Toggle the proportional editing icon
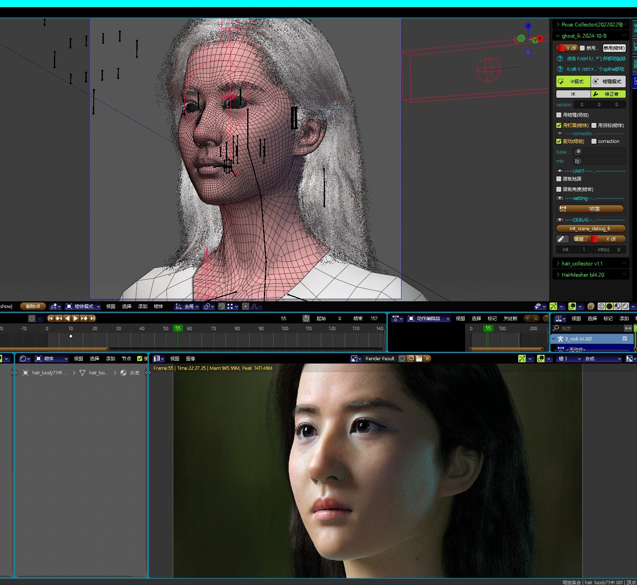The height and width of the screenshot is (585, 637). pyautogui.click(x=246, y=306)
